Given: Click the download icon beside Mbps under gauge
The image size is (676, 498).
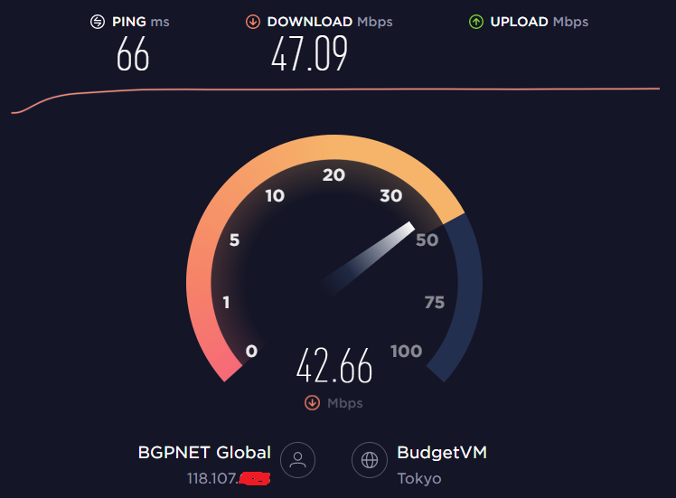Looking at the screenshot, I should coord(312,403).
